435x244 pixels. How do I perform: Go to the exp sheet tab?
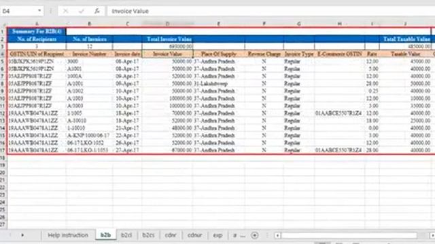217,235
